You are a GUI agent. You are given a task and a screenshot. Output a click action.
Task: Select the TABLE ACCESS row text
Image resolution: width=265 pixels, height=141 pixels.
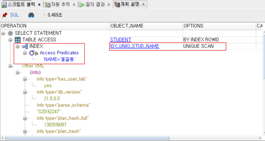point(39,39)
